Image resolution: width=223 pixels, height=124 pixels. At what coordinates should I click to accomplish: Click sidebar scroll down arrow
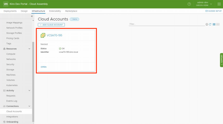33,123
